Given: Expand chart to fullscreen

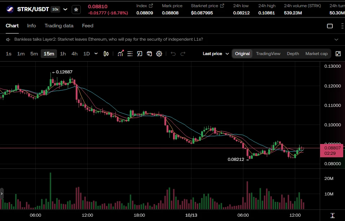Looking at the screenshot, I should [338, 54].
